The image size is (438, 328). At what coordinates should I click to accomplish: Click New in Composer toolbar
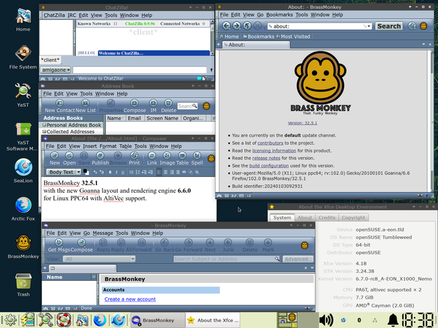(x=55, y=159)
